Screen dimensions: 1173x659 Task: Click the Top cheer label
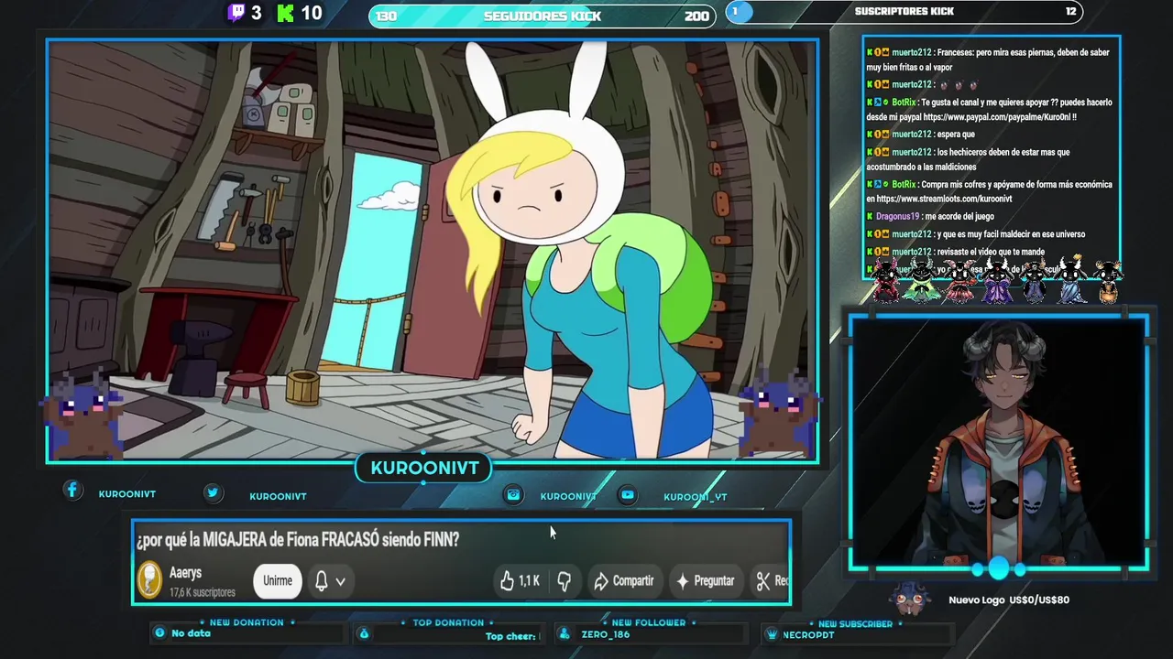(511, 636)
